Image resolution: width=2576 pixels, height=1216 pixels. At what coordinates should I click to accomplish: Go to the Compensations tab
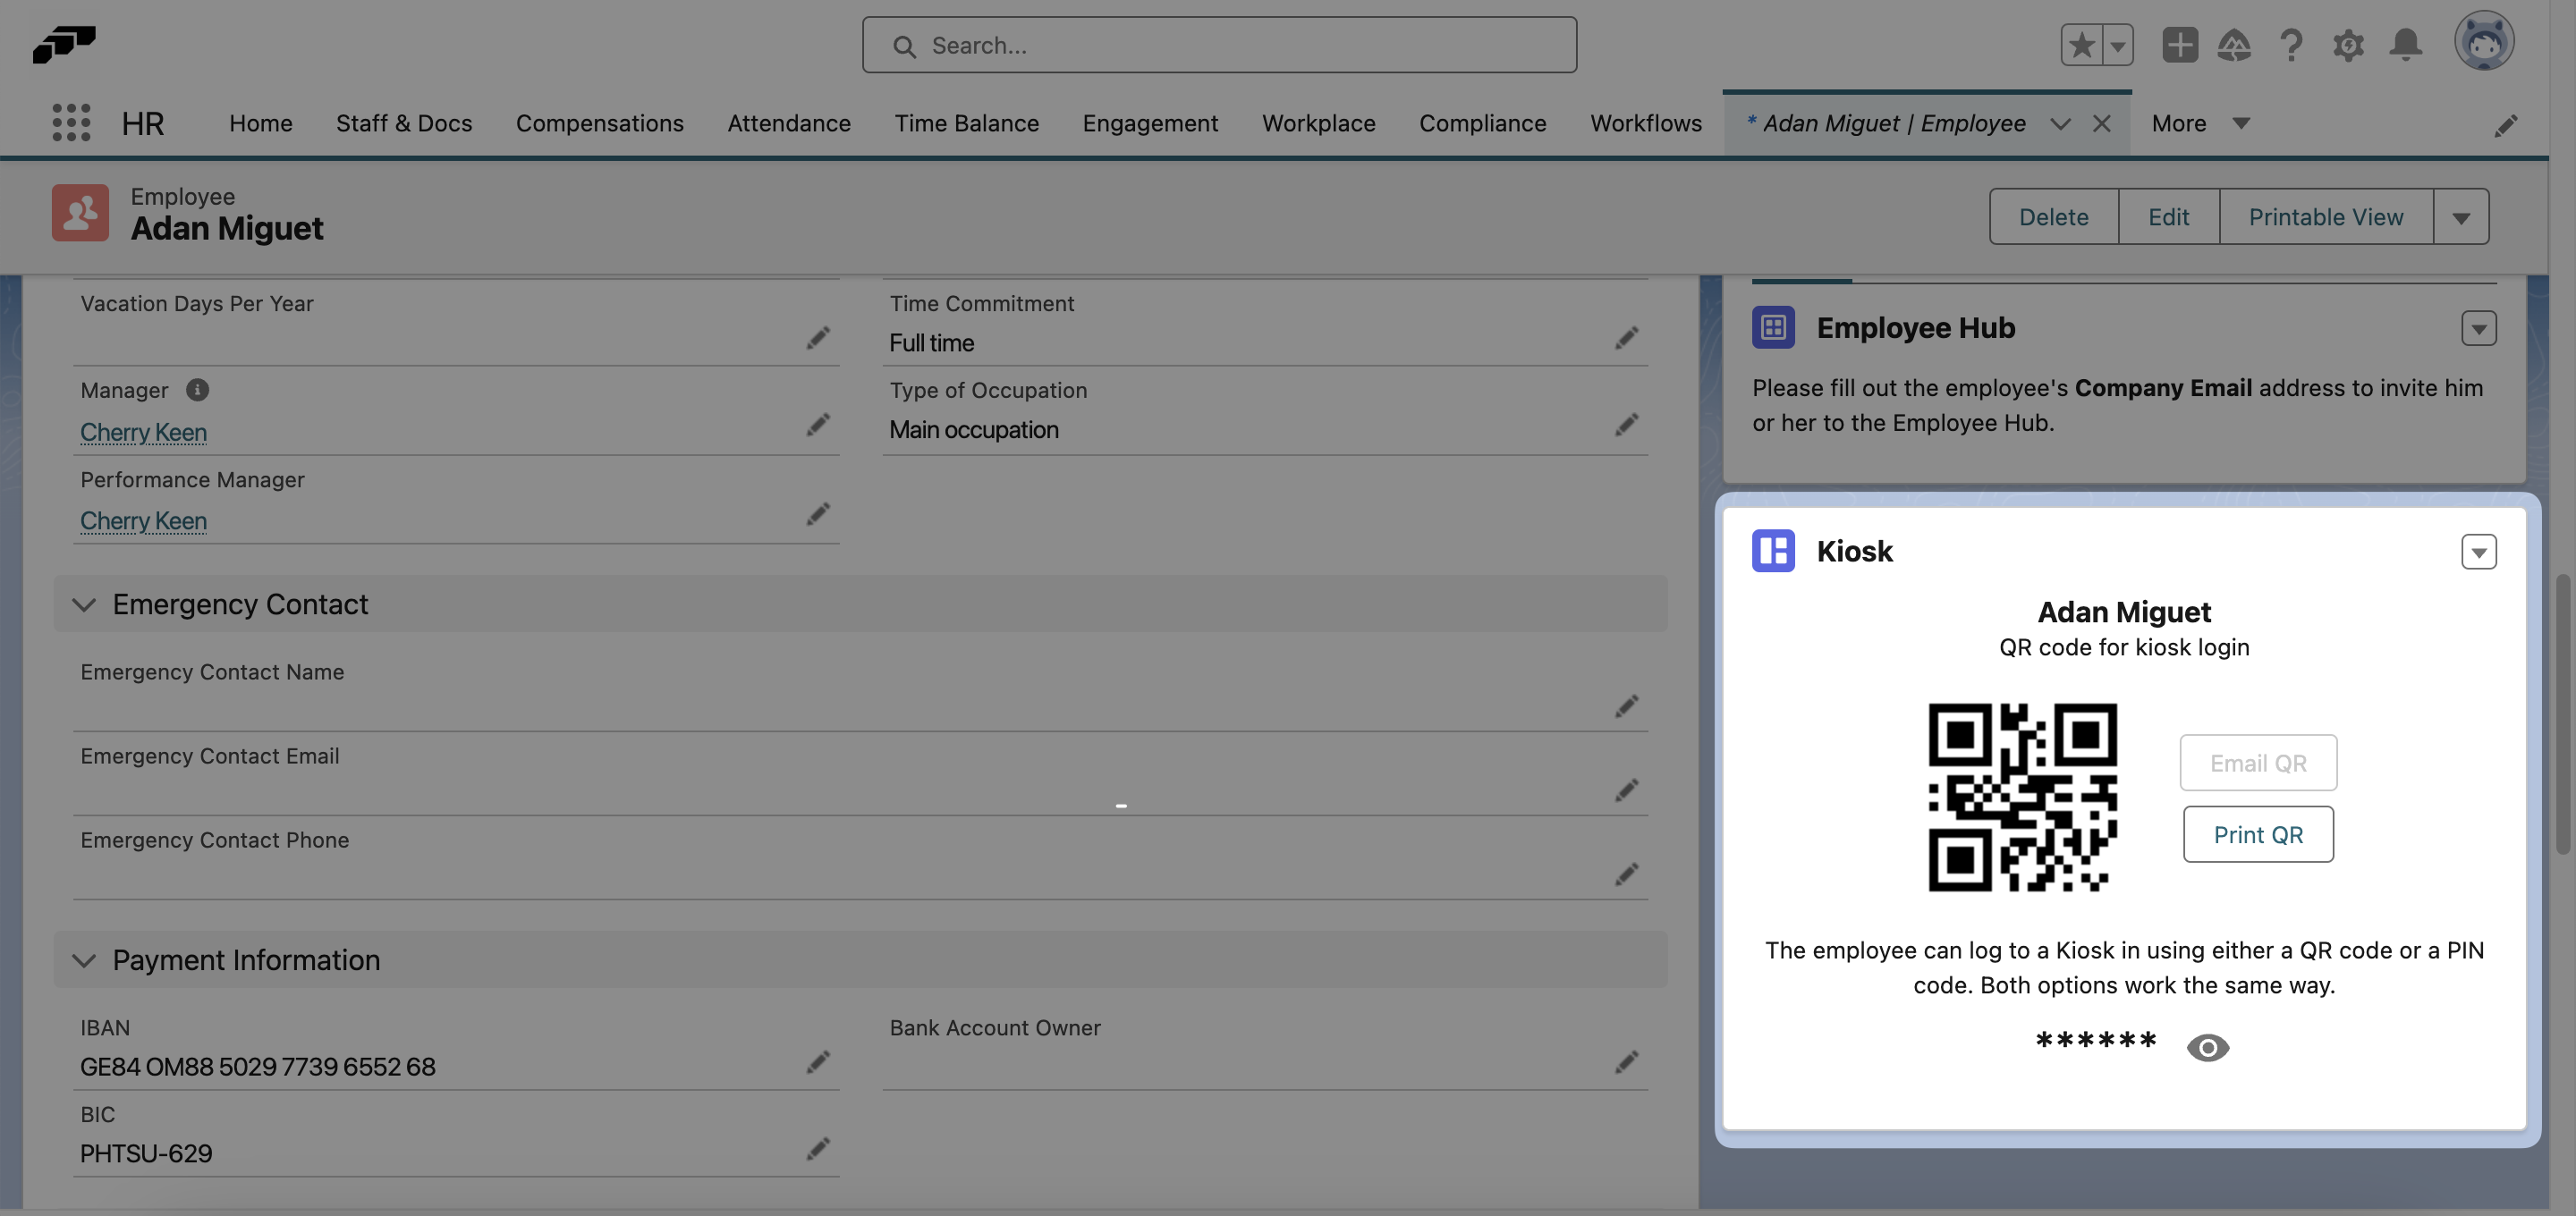[599, 123]
